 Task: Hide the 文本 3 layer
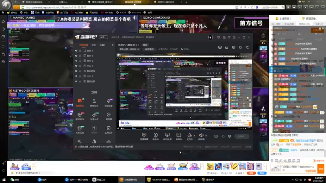[76, 76]
